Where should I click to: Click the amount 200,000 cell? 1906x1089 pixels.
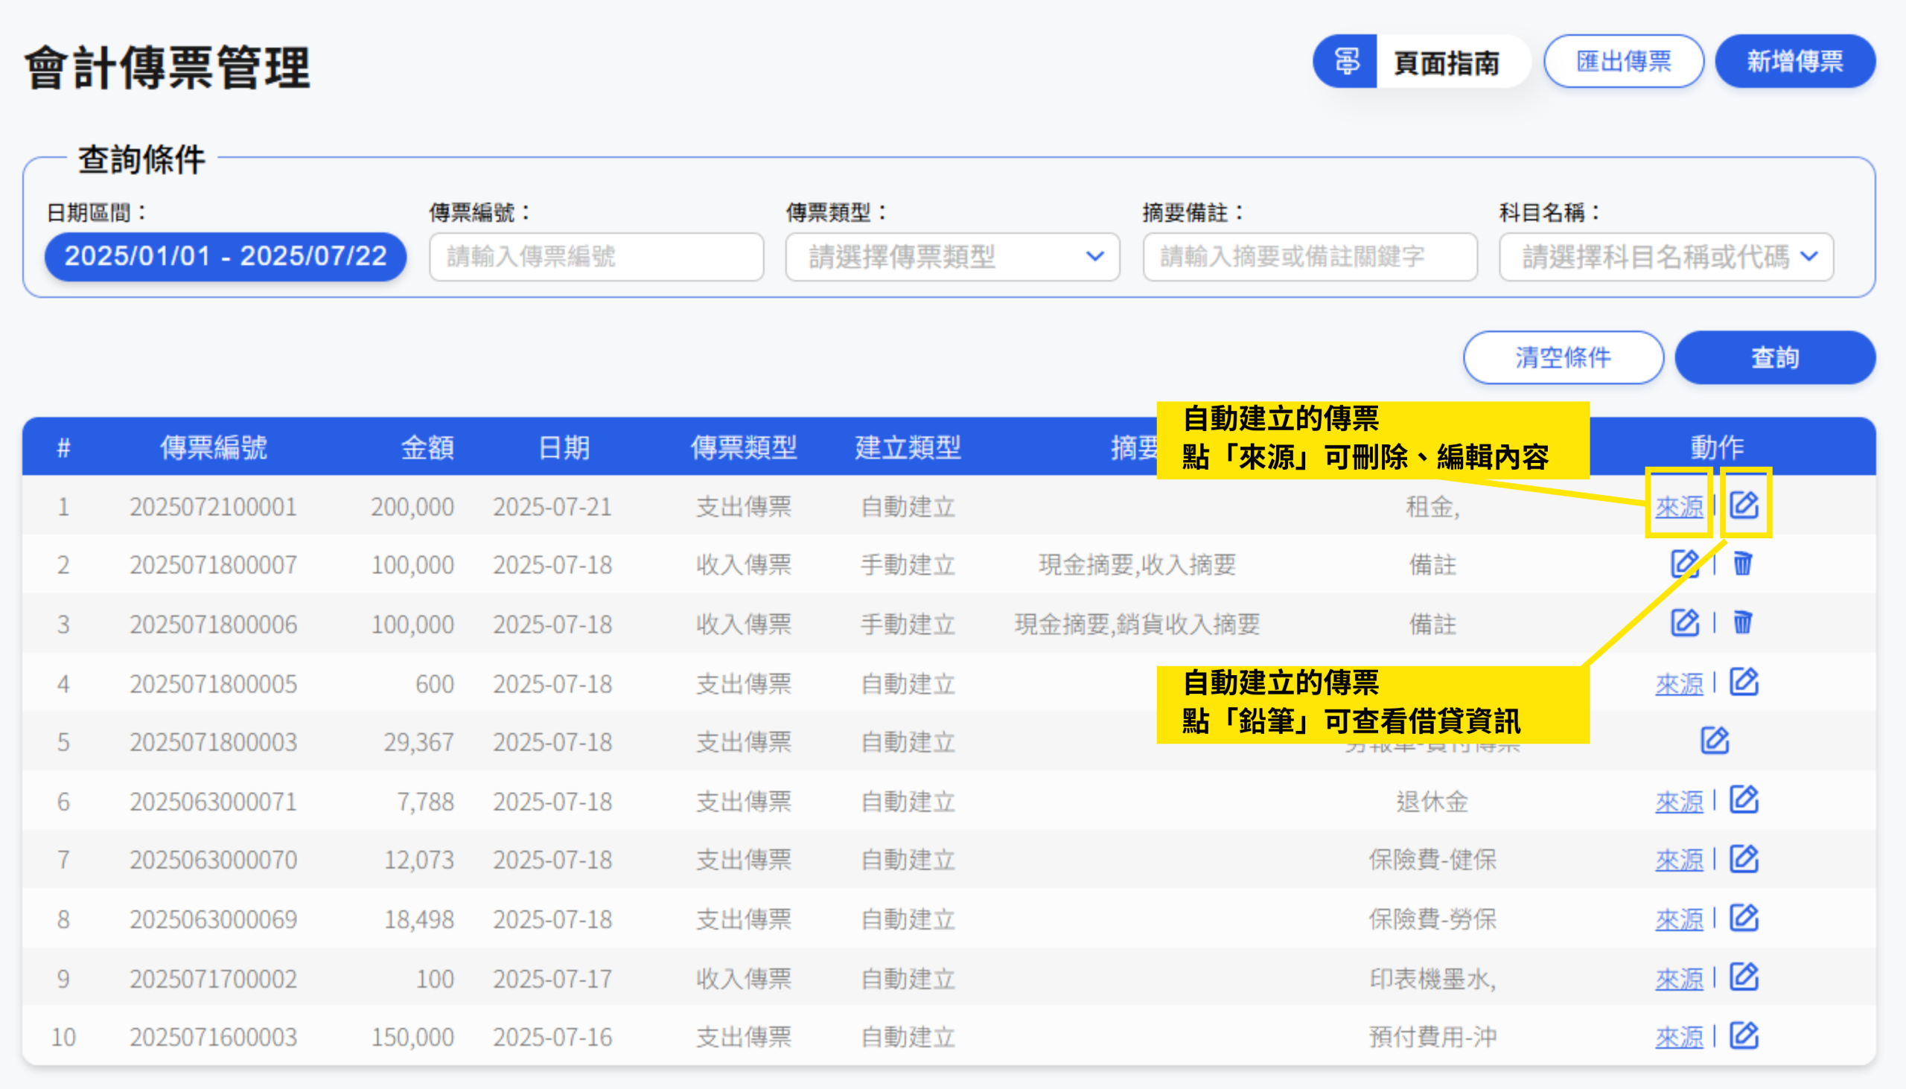pos(412,507)
